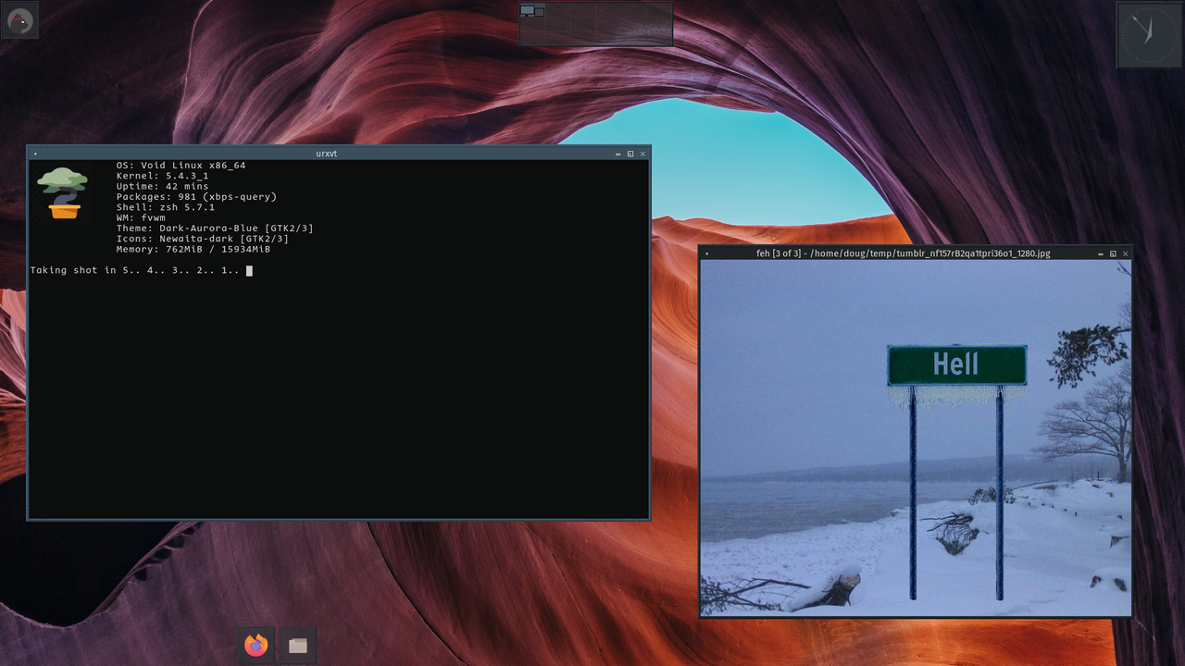Screen dimensions: 1185x666
Task: Maximize the feh image viewer window
Action: tap(1113, 253)
